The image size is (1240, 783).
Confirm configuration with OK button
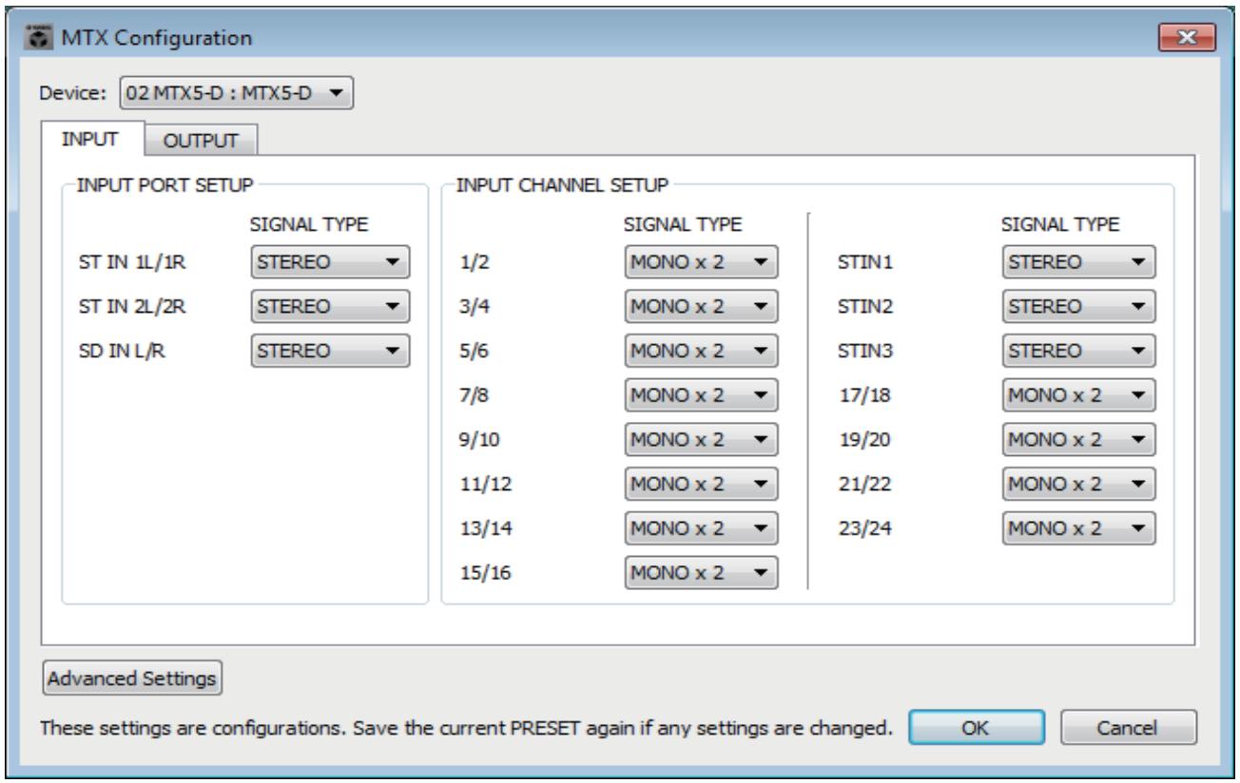(x=977, y=729)
